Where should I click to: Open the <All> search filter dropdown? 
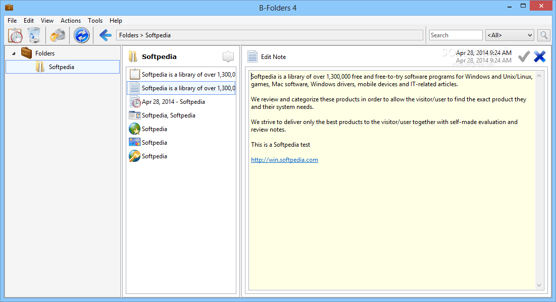tap(510, 35)
